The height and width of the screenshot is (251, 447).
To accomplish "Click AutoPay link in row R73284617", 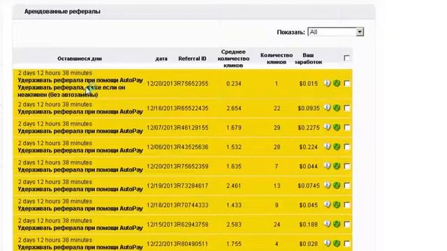I will tap(80, 189).
